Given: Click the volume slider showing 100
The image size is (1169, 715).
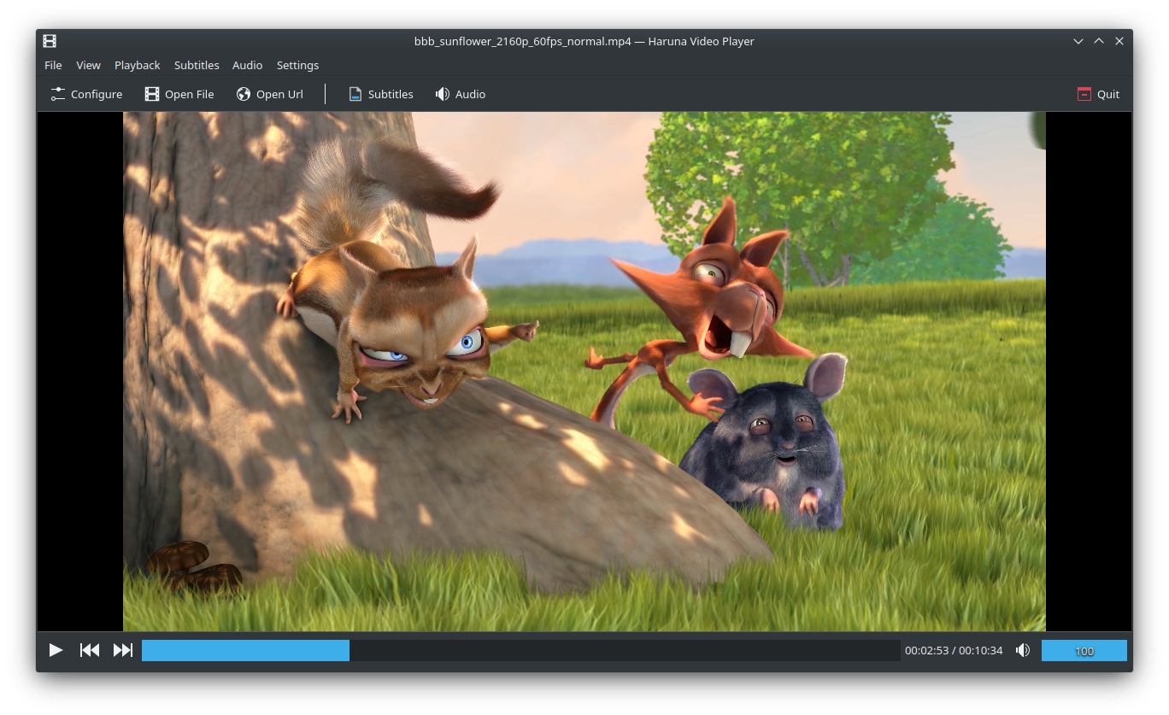Looking at the screenshot, I should pos(1084,651).
